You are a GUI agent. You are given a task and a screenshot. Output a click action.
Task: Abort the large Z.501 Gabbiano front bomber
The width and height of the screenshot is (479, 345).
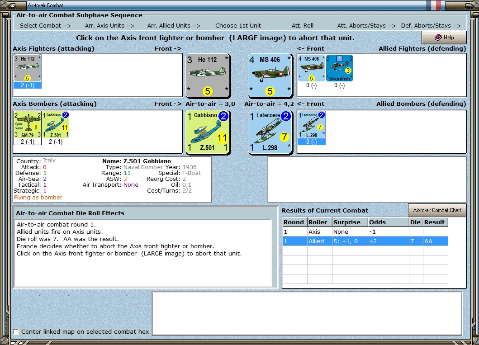click(x=208, y=132)
